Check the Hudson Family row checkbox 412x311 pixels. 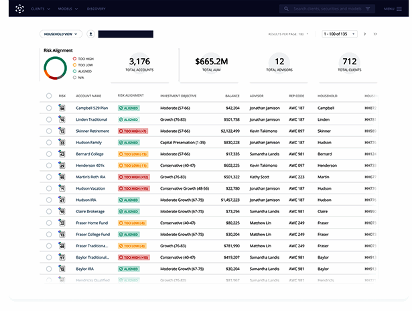pos(49,142)
